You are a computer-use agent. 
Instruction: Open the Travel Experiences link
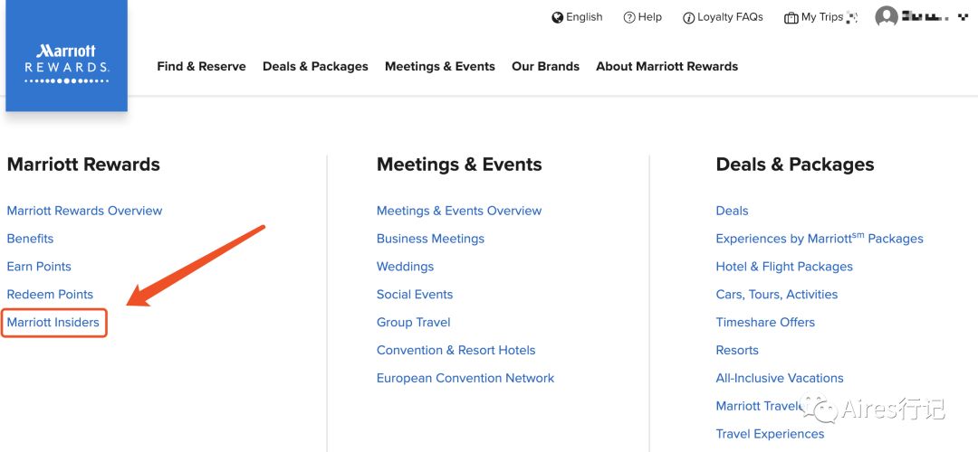tap(770, 434)
